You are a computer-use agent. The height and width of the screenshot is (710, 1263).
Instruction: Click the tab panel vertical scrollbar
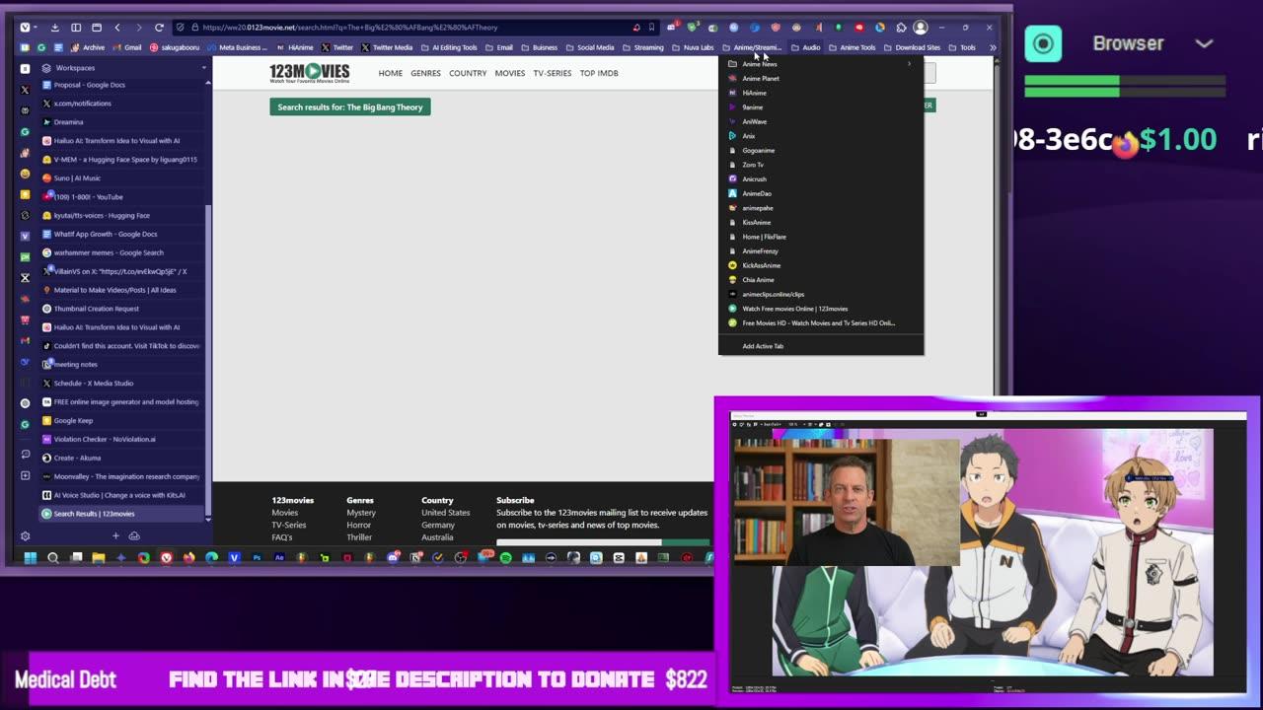[207, 362]
